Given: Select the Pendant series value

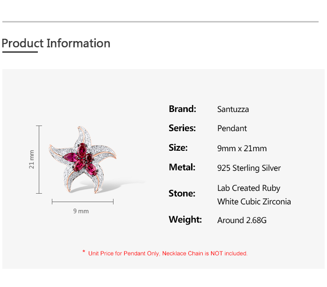Looking at the screenshot, I should click(232, 128).
